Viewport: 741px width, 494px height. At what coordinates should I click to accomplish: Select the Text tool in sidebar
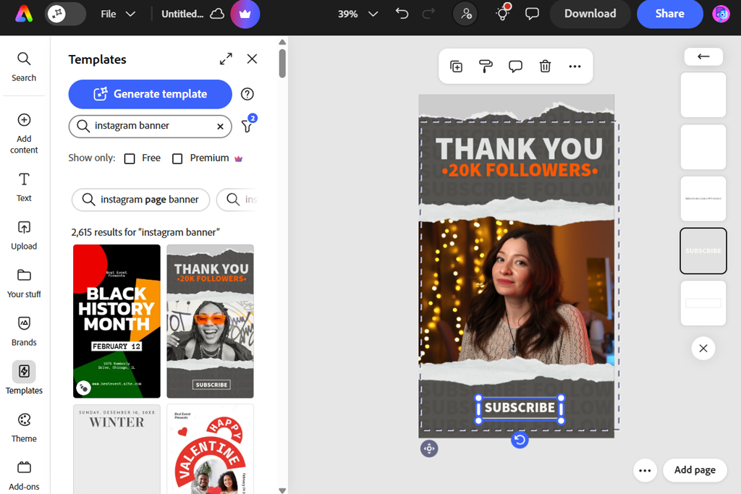[x=24, y=187]
